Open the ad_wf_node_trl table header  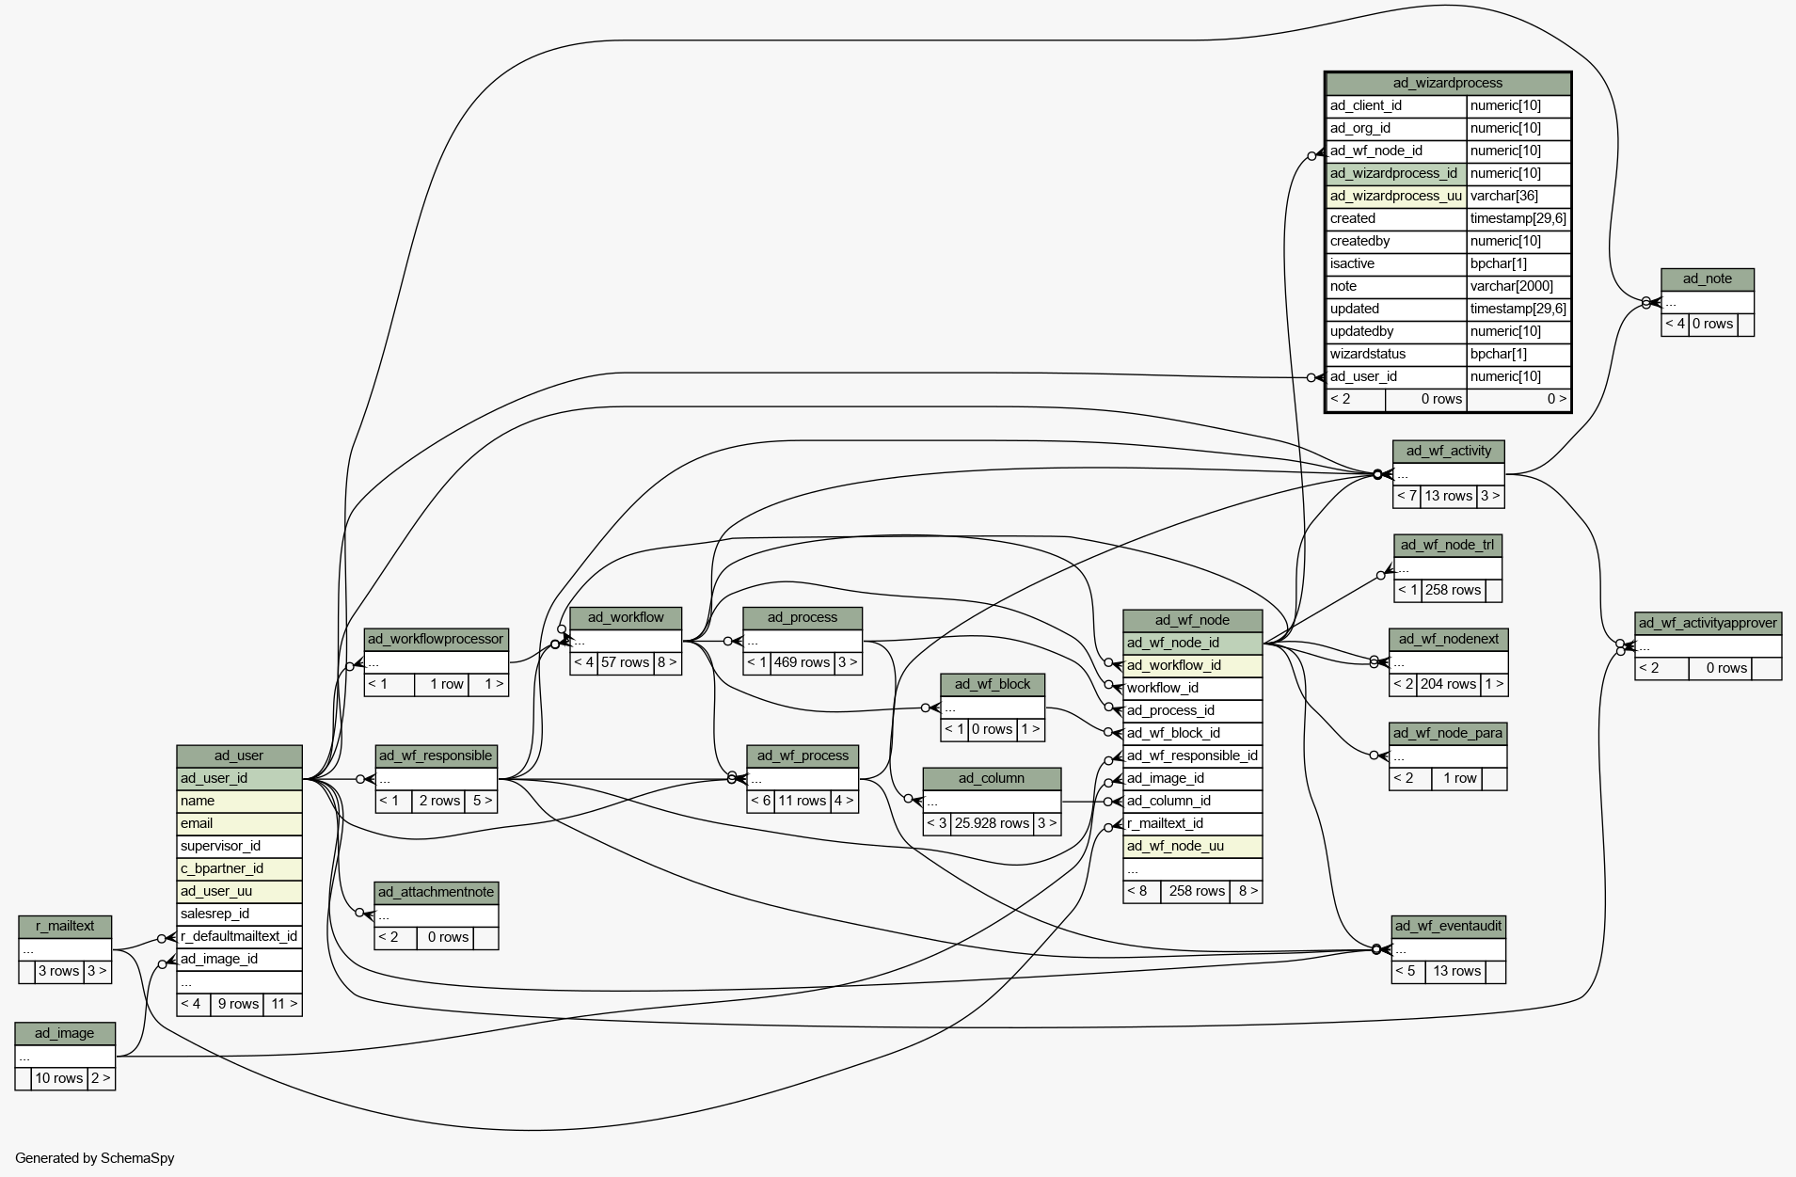pos(1447,546)
